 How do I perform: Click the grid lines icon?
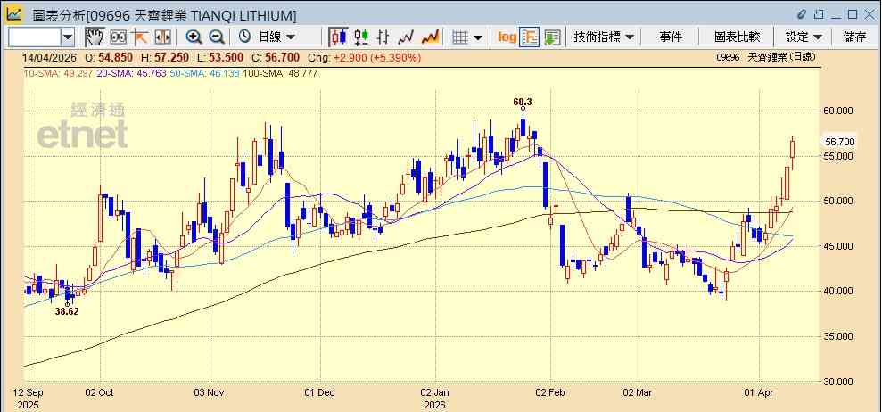(x=461, y=37)
